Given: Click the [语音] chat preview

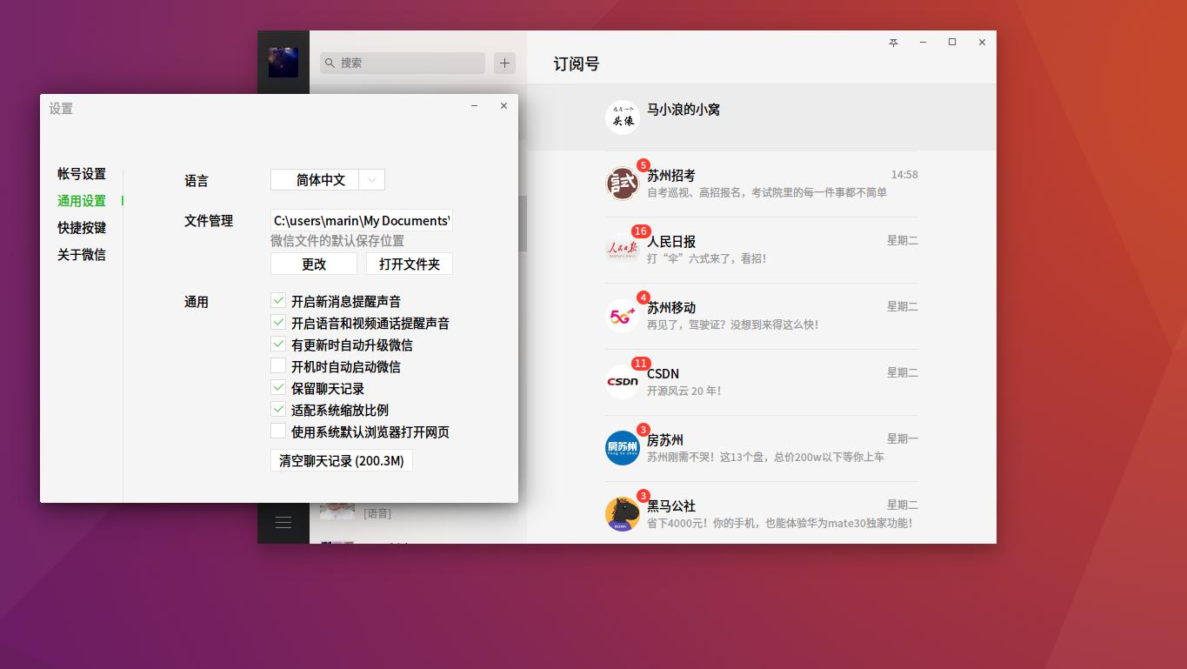Looking at the screenshot, I should [x=377, y=513].
